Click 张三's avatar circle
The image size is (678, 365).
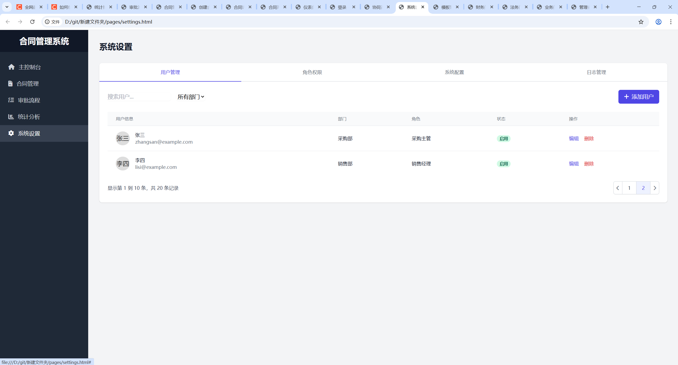point(123,138)
